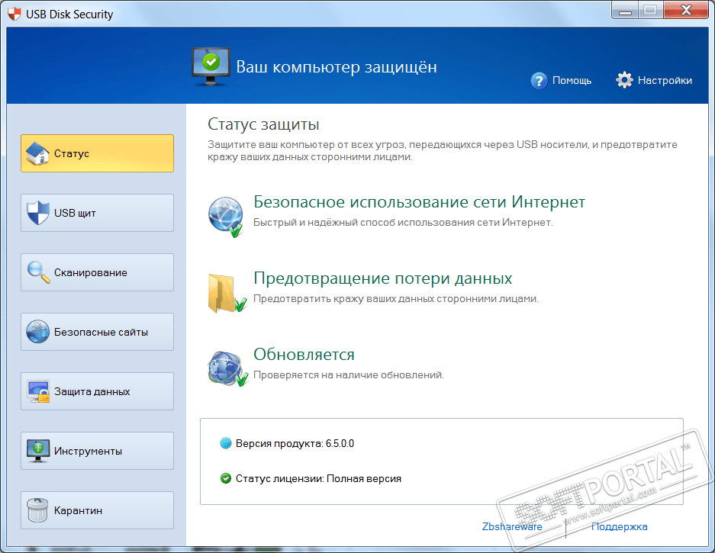Click the Статус защиты page title
Screen dimensions: 715x553
[x=263, y=124]
